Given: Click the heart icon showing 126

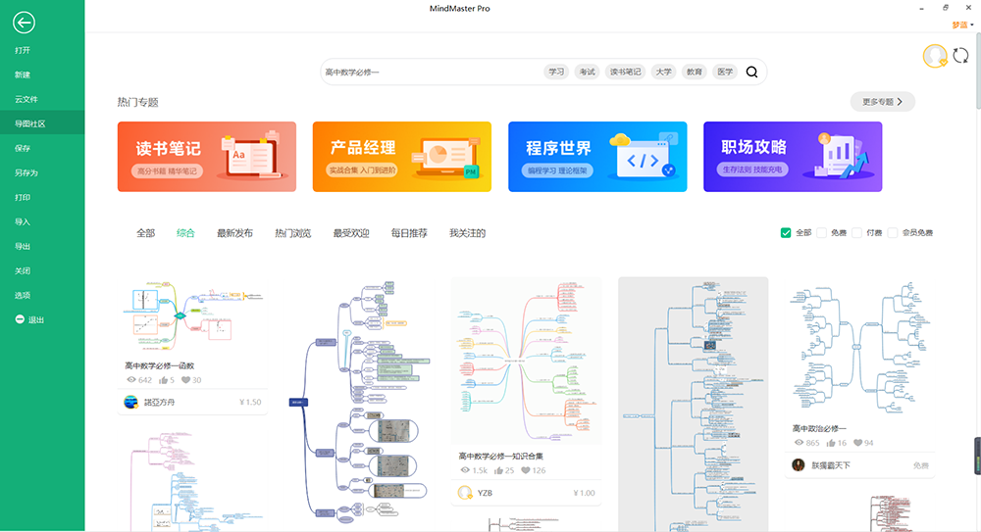Looking at the screenshot, I should coord(526,470).
